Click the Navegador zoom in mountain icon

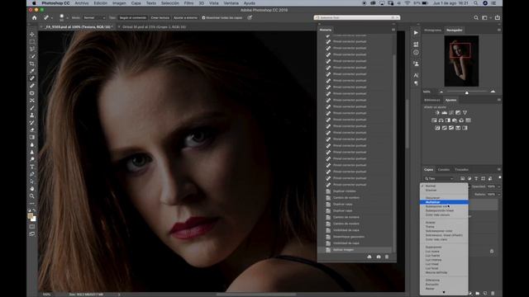point(493,92)
